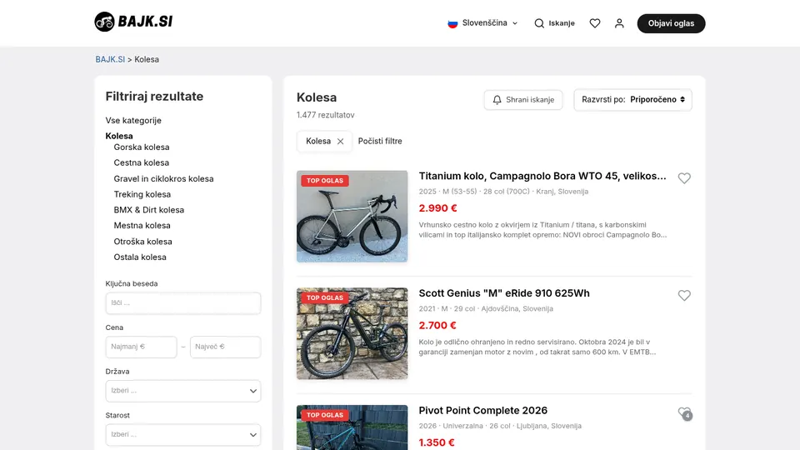Follow the BAJK.SI breadcrumb link
The width and height of the screenshot is (800, 450).
110,59
